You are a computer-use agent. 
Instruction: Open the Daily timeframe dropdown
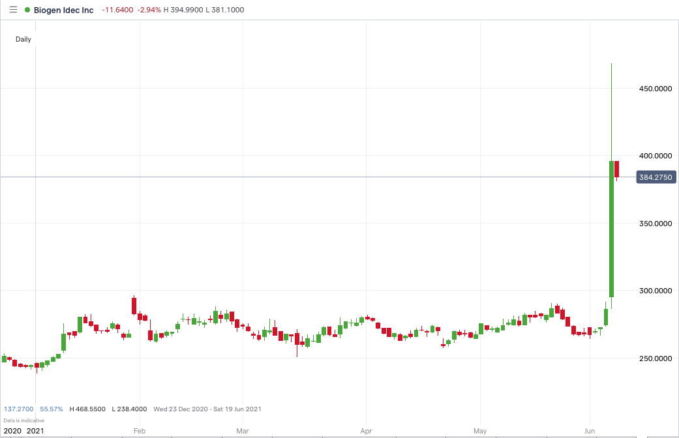[23, 39]
